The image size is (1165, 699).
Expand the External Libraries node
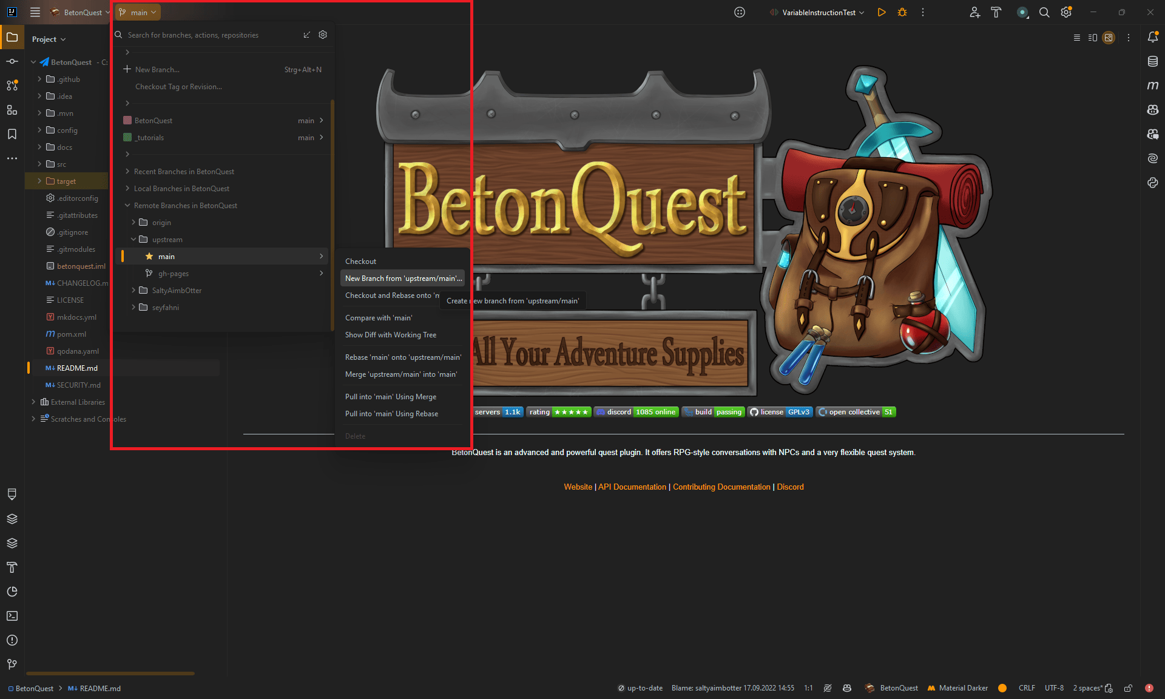click(x=33, y=402)
